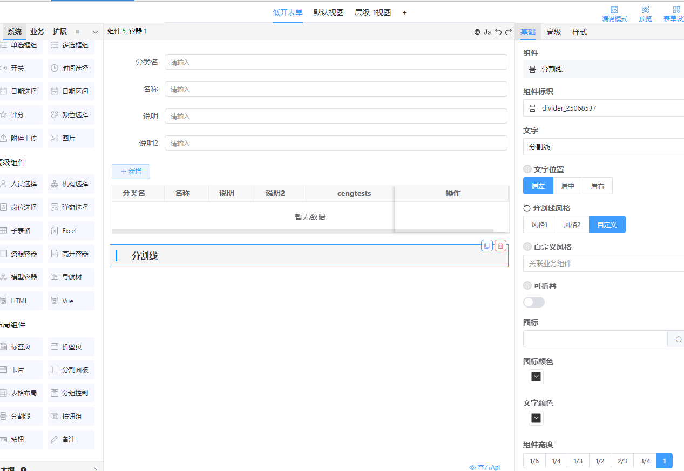Screen dimensions: 684x471
Task: Click the globe icon beside Js
Action: [x=477, y=32]
